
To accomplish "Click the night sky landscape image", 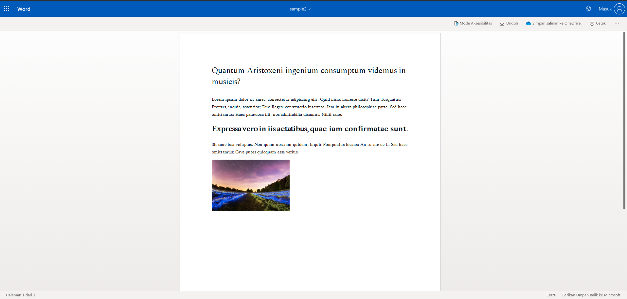I will coord(251,185).
